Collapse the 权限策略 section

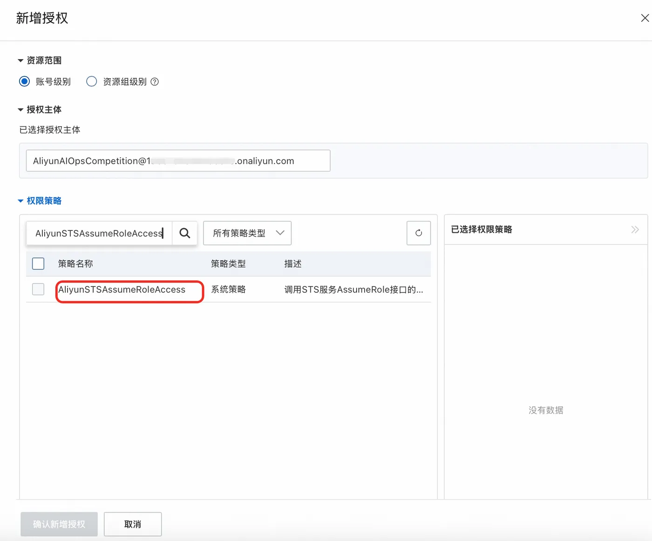(x=40, y=201)
